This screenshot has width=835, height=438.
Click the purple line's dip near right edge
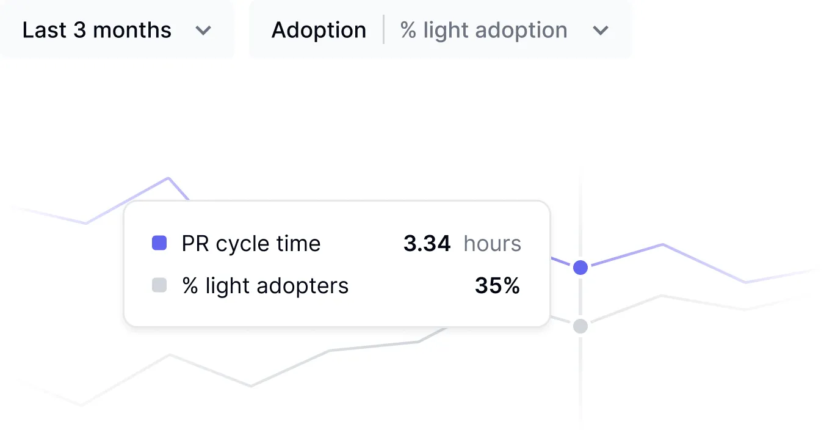coord(745,282)
